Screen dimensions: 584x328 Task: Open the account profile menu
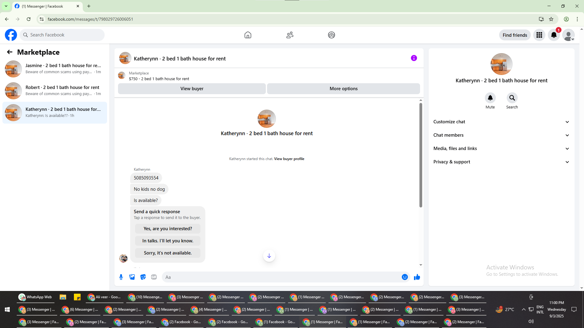coord(568,35)
